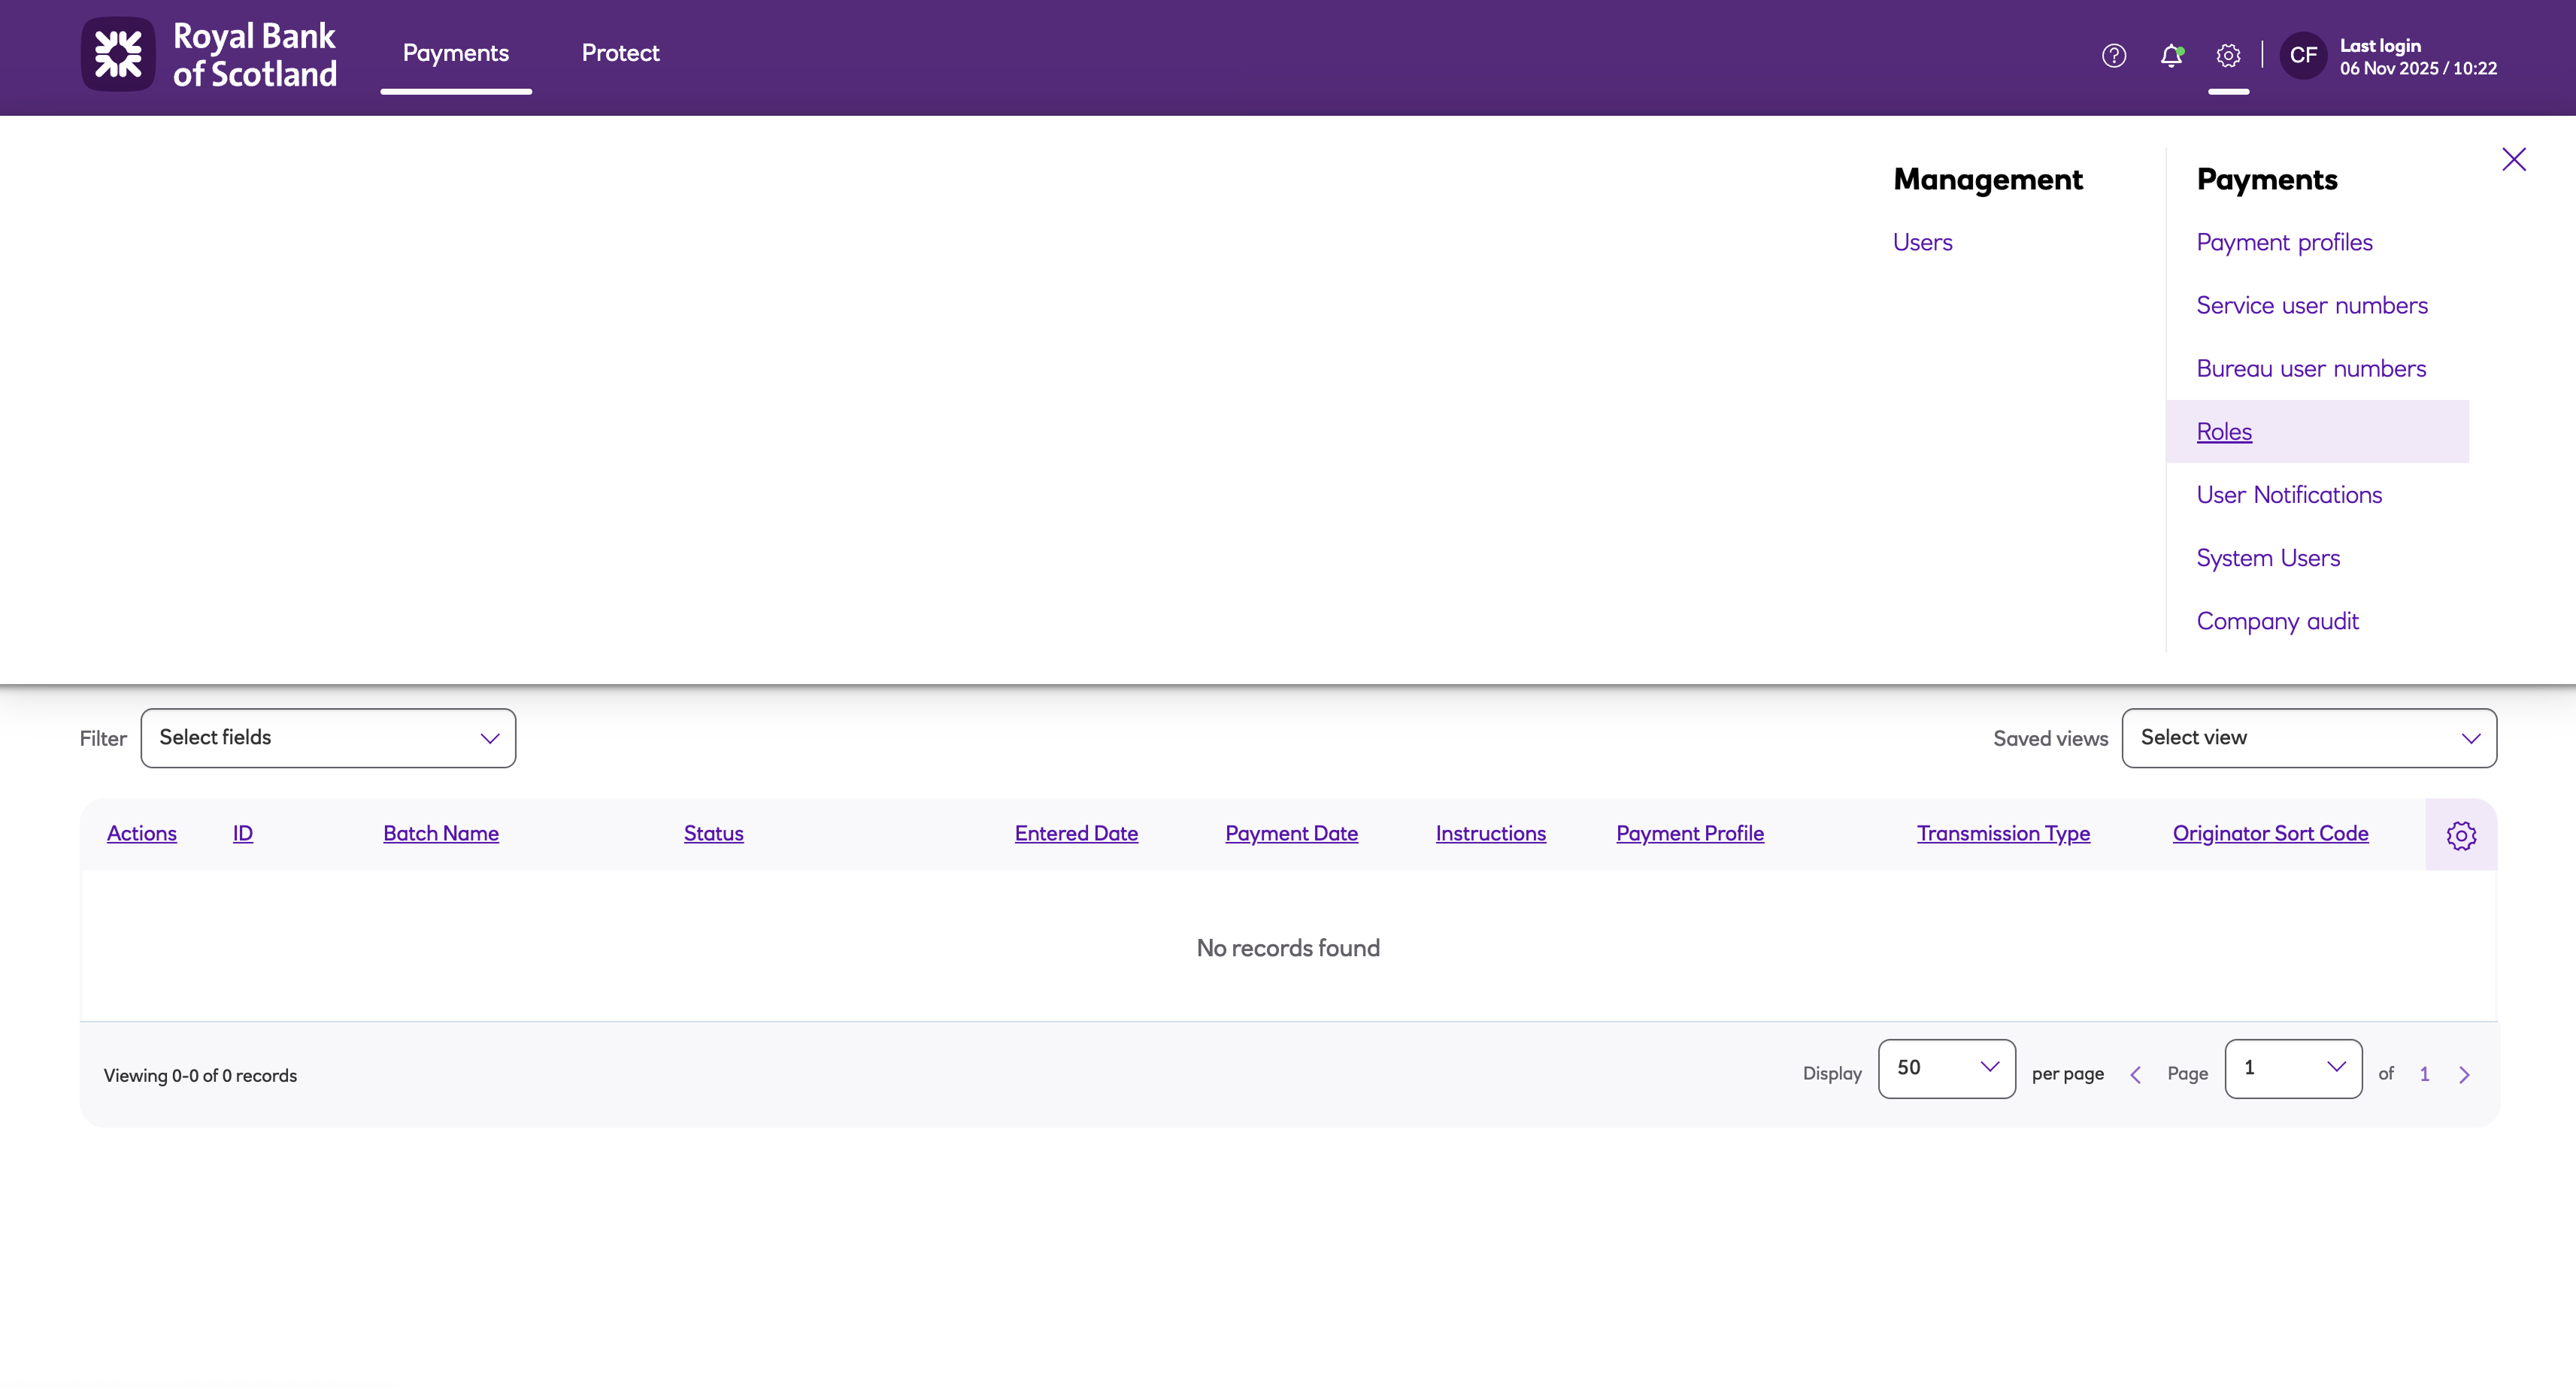Open table column settings gear
The width and height of the screenshot is (2576, 1387).
(x=2460, y=835)
